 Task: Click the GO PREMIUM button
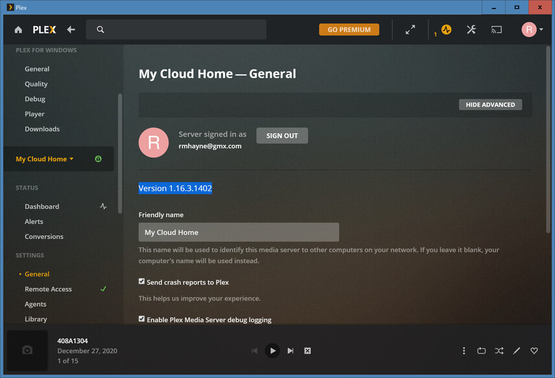(349, 30)
